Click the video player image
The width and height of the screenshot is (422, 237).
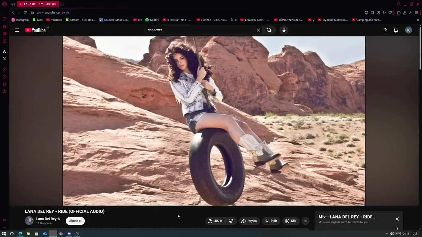[214, 121]
